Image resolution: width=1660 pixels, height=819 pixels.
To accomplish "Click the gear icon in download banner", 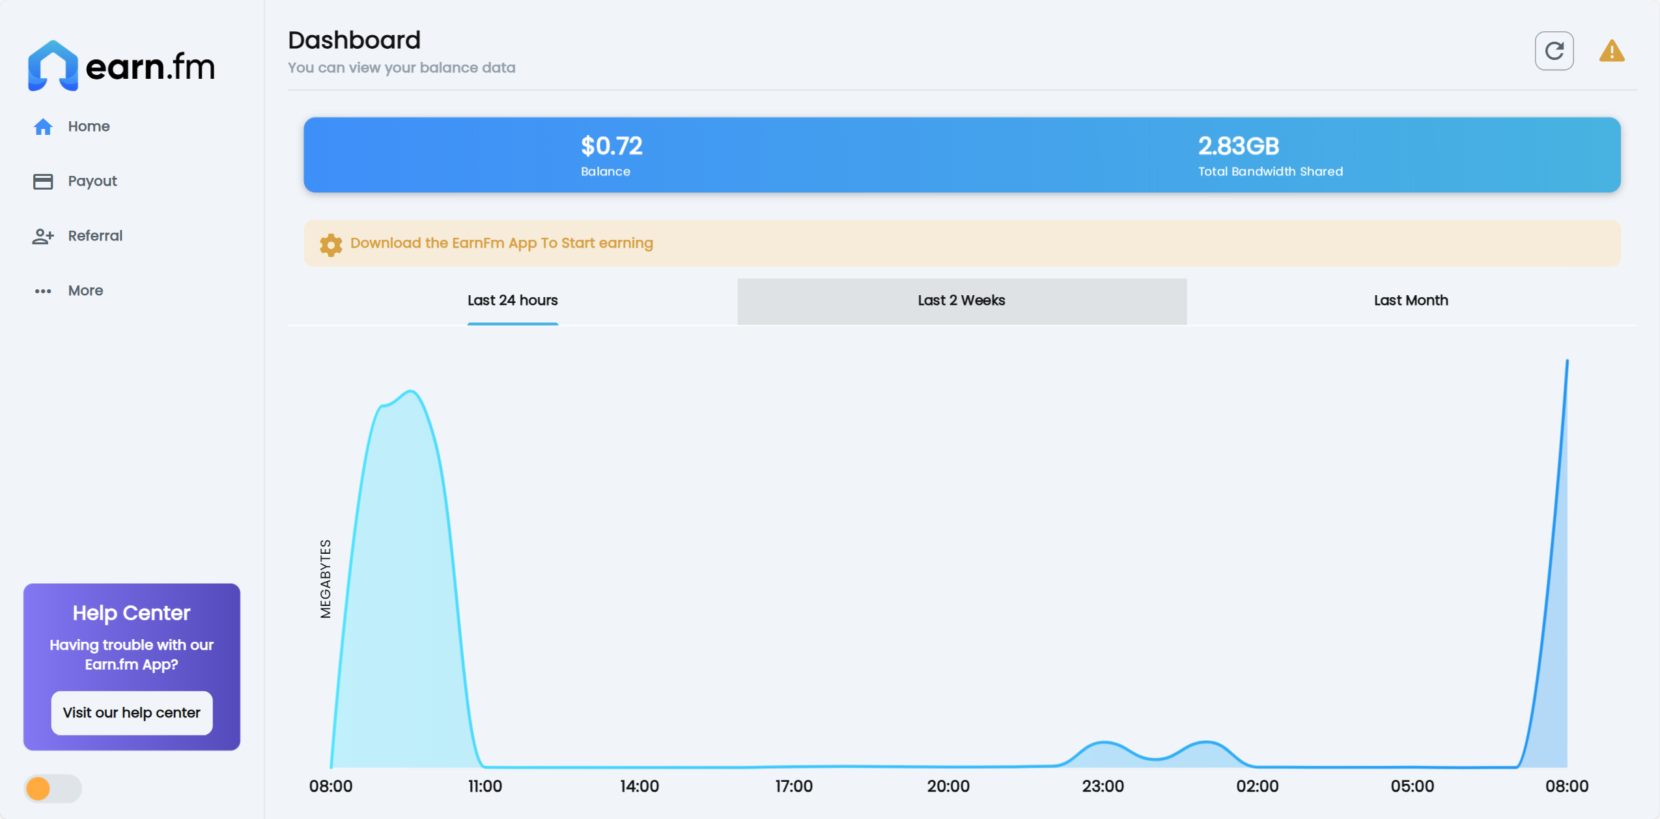I will (x=331, y=244).
